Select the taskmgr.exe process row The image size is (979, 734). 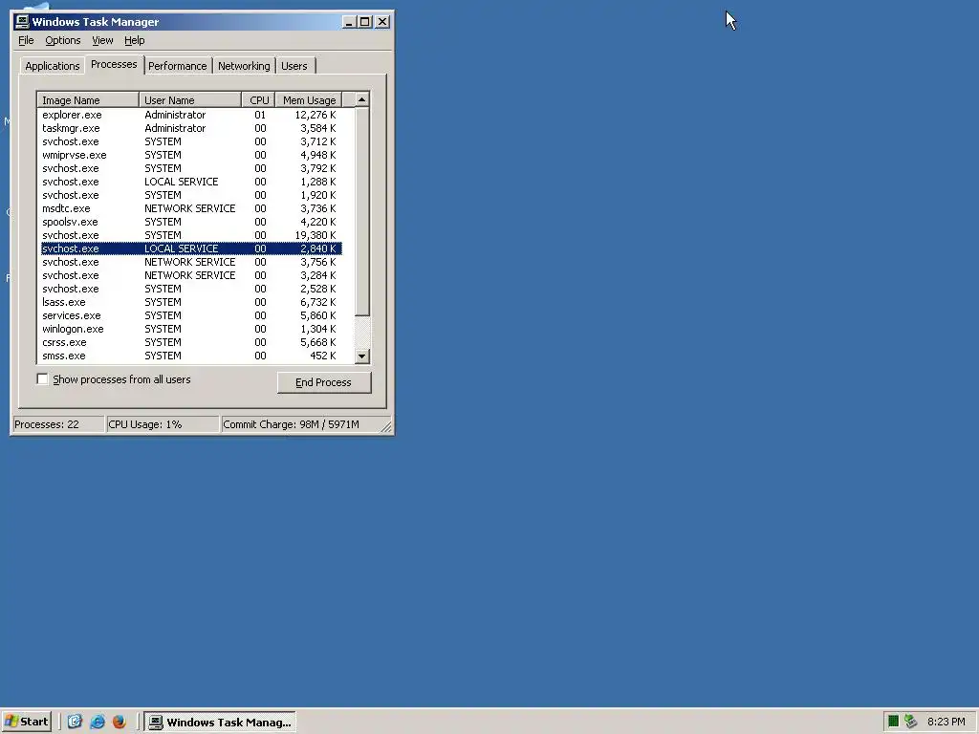click(191, 128)
